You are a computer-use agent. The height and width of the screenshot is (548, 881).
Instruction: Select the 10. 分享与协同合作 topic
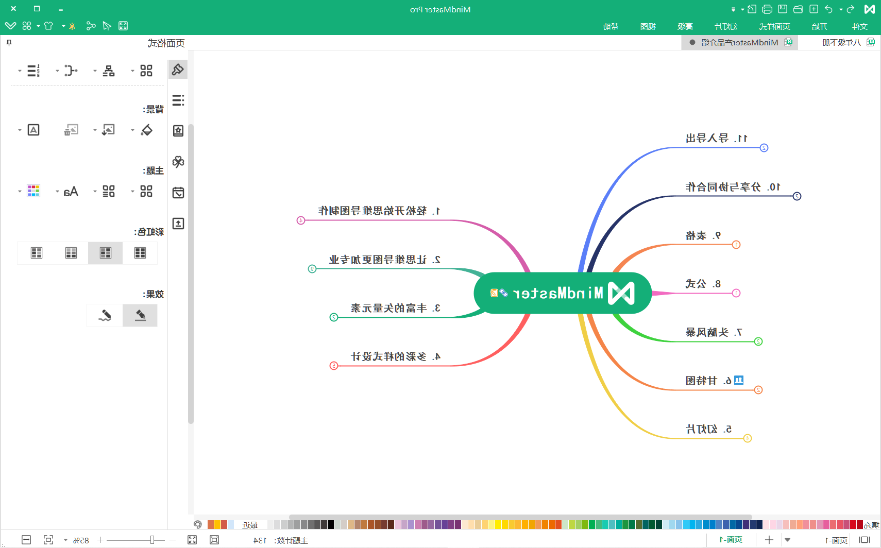tap(733, 187)
